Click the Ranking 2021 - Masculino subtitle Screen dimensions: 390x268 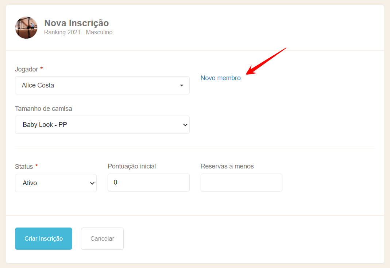(x=78, y=32)
